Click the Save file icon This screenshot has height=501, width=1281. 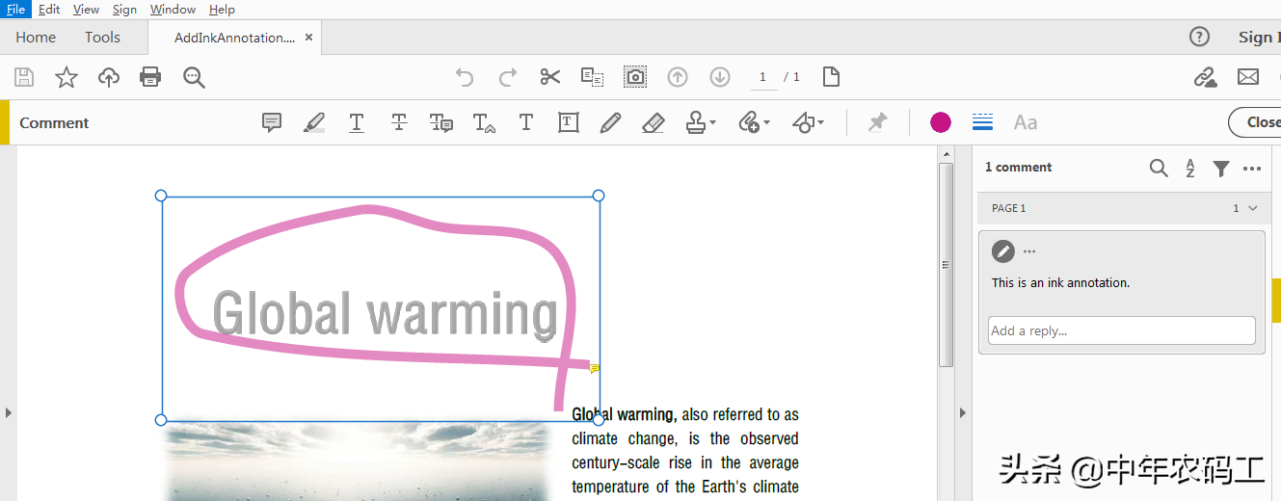tap(24, 77)
